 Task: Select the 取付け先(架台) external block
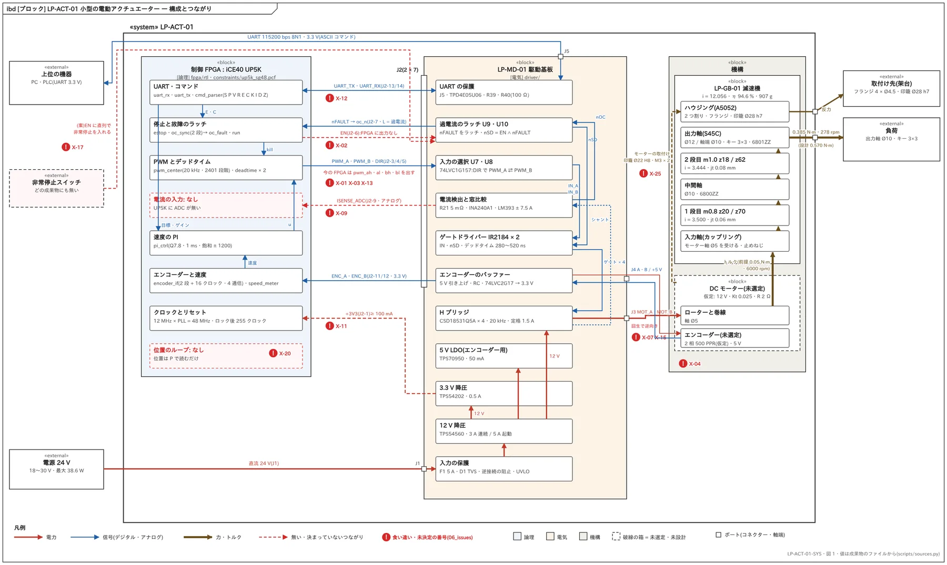[891, 89]
